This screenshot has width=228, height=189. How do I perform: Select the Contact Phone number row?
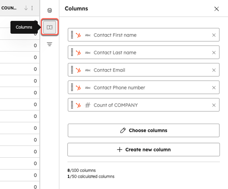click(144, 87)
